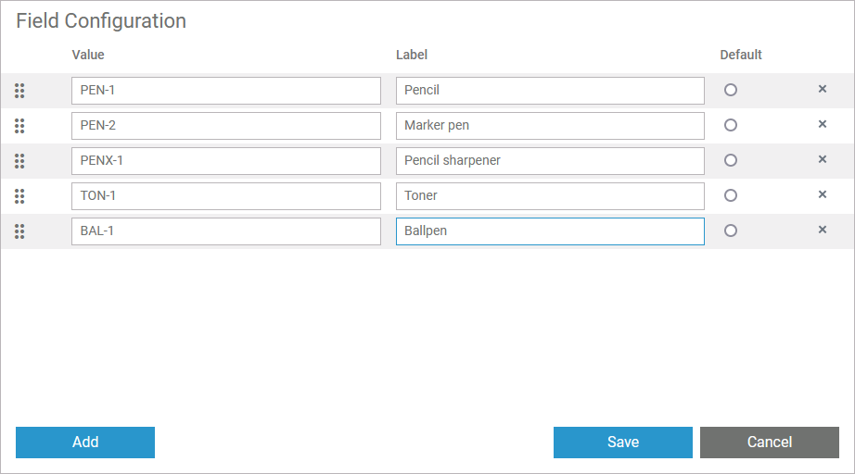Choose Ballpen as the default radio

(731, 231)
